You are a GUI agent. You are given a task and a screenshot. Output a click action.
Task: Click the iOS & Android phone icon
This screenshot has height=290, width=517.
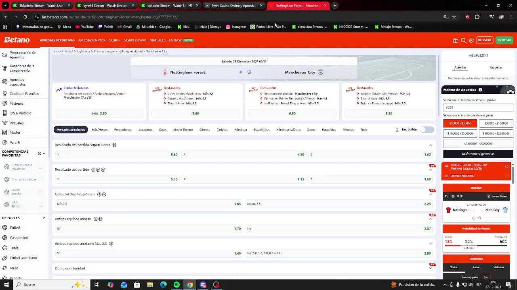5,113
